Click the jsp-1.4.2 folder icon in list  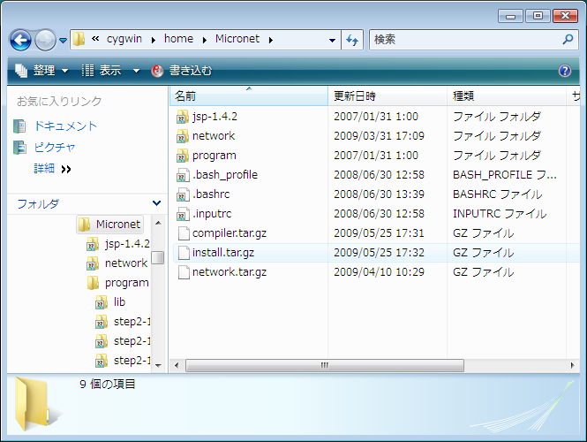tap(183, 117)
